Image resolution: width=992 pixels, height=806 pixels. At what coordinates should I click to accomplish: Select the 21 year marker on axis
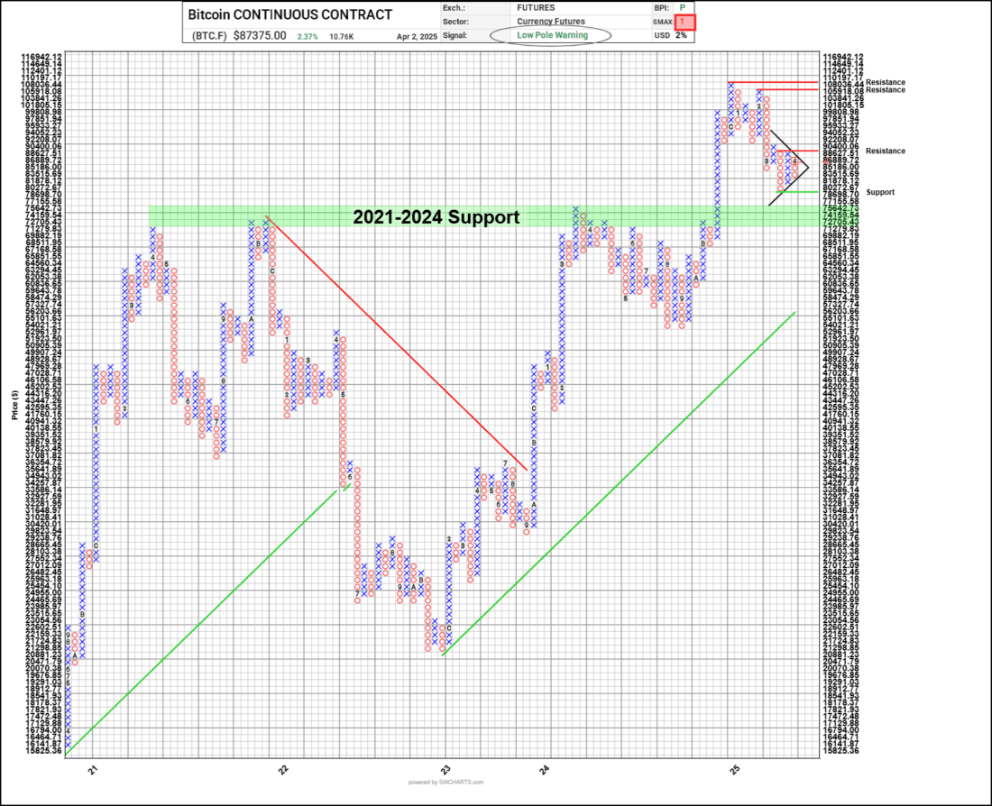click(x=94, y=769)
